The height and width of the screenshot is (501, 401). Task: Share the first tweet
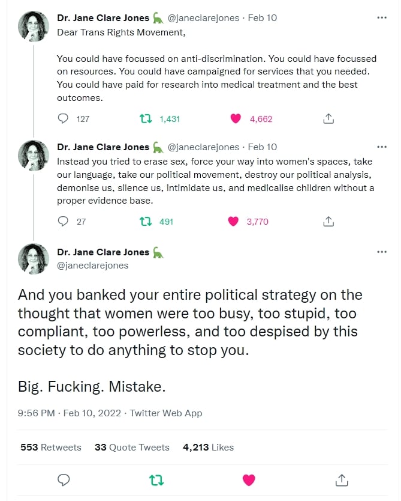point(328,118)
